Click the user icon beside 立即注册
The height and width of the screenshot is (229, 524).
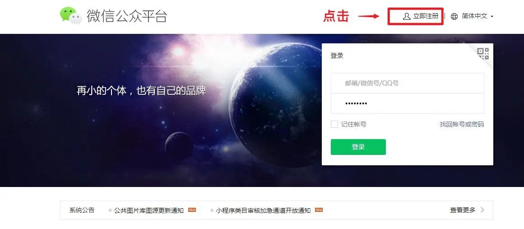click(407, 16)
